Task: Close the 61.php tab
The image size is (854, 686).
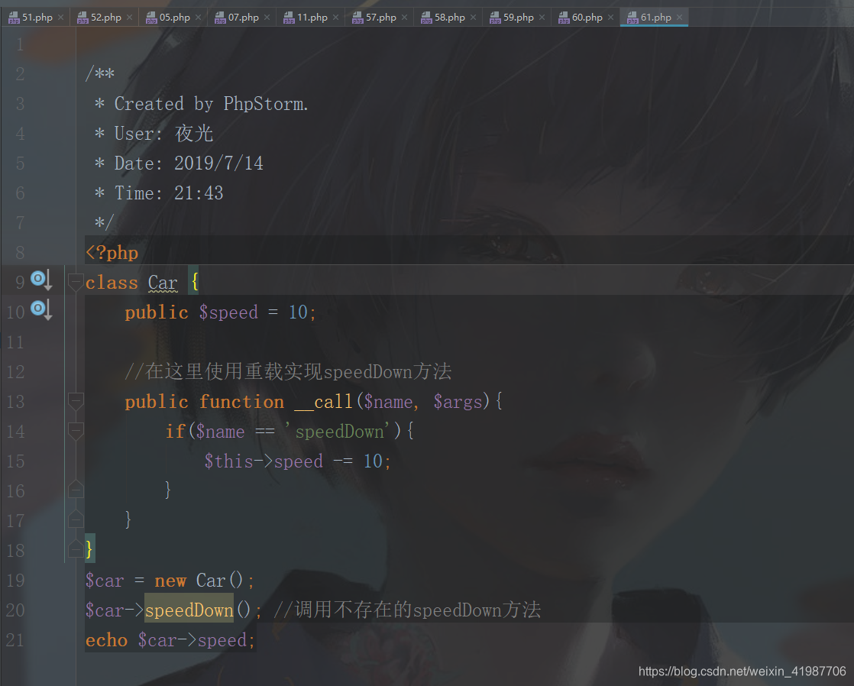Action: [x=679, y=18]
